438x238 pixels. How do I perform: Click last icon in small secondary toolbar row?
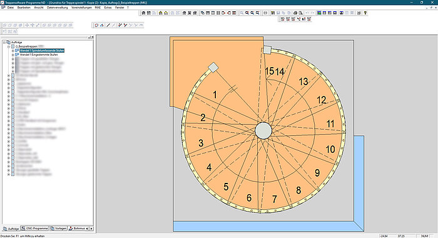(x=309, y=19)
